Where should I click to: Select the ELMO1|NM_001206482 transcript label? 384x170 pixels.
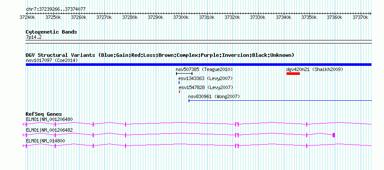point(49,130)
